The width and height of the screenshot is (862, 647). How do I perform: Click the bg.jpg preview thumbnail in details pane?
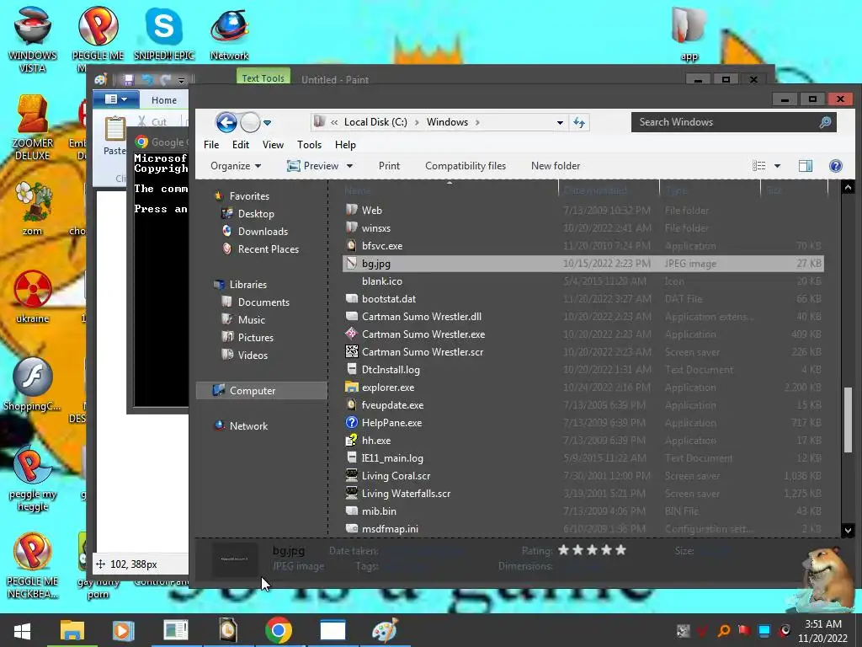(x=235, y=559)
